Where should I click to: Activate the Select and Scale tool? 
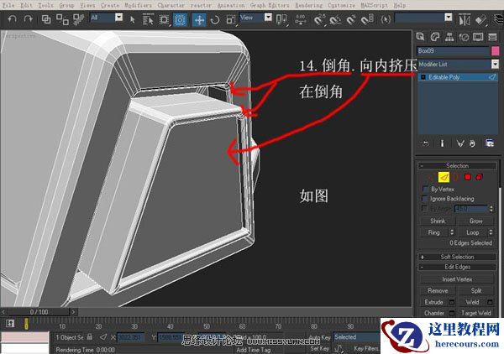[231, 20]
